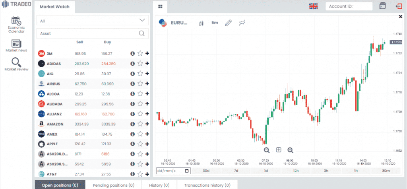
Task: Open the History (0) tab
Action: [159, 185]
